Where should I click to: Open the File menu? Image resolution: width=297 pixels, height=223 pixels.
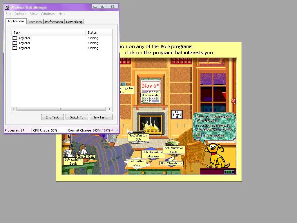(x=8, y=14)
